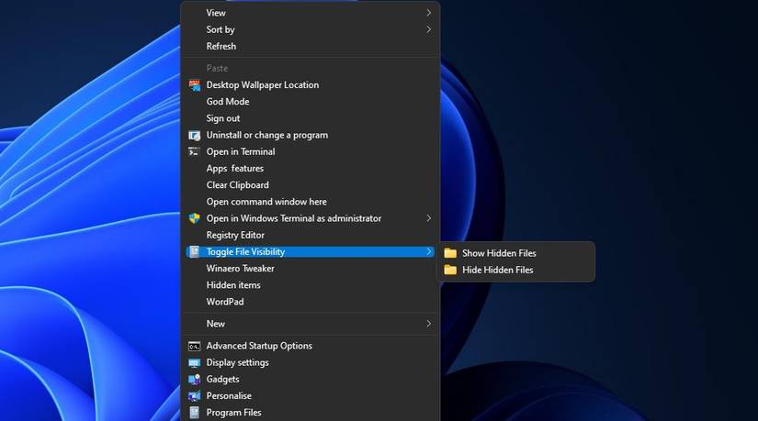The width and height of the screenshot is (758, 421).
Task: Choose Hidden items entry
Action: 311,285
